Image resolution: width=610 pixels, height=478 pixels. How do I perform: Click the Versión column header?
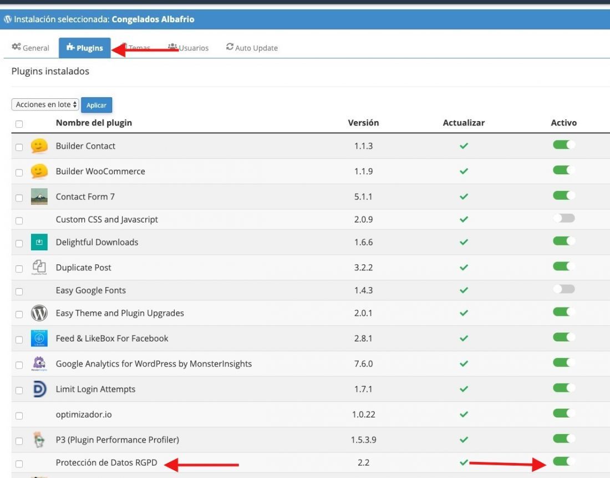(363, 123)
